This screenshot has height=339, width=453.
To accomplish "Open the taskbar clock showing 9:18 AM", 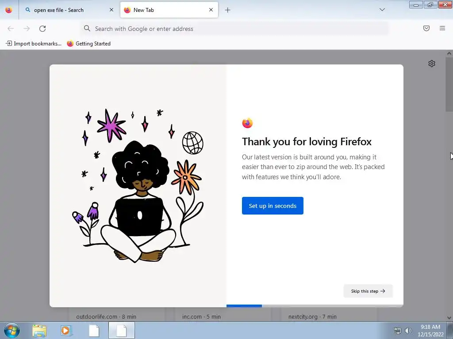I will point(430,331).
